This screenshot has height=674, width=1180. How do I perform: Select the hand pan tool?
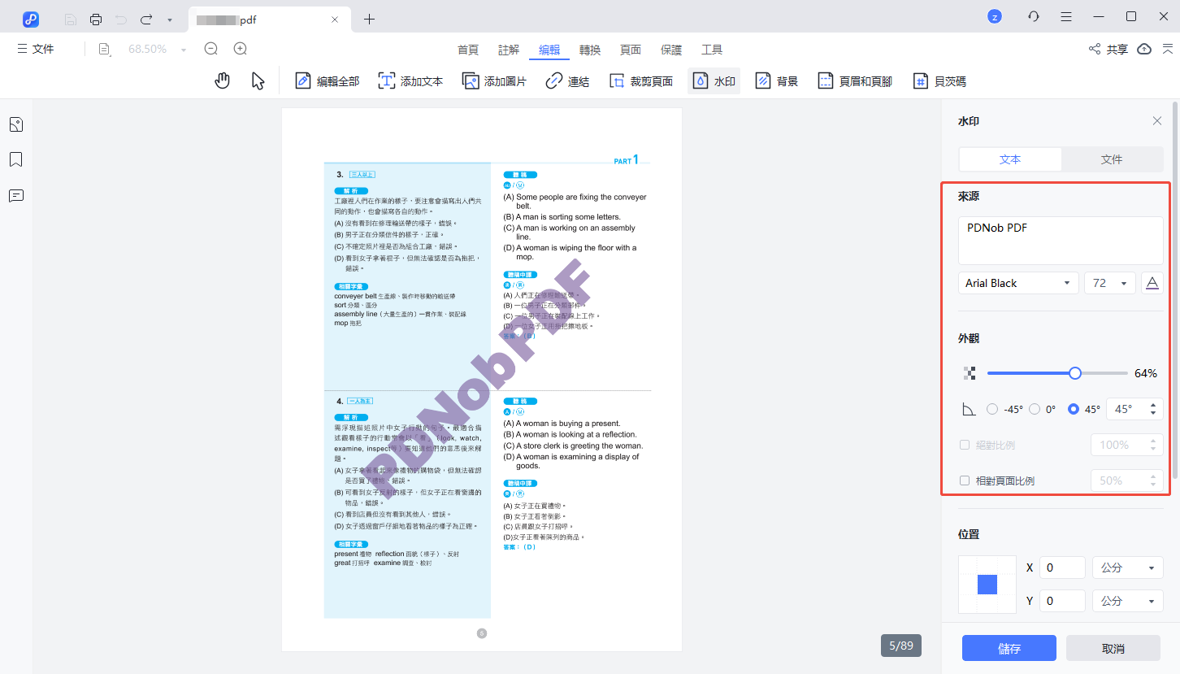pyautogui.click(x=222, y=80)
